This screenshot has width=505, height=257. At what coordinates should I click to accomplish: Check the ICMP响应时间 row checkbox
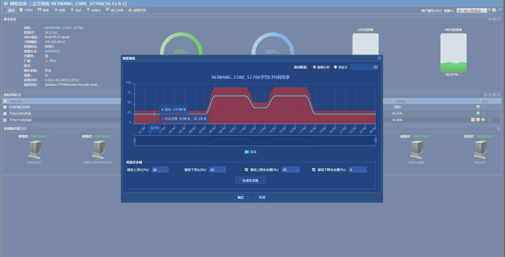point(5,107)
